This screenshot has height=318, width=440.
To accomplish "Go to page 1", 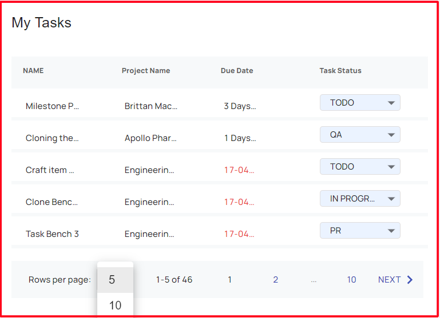I will (229, 279).
